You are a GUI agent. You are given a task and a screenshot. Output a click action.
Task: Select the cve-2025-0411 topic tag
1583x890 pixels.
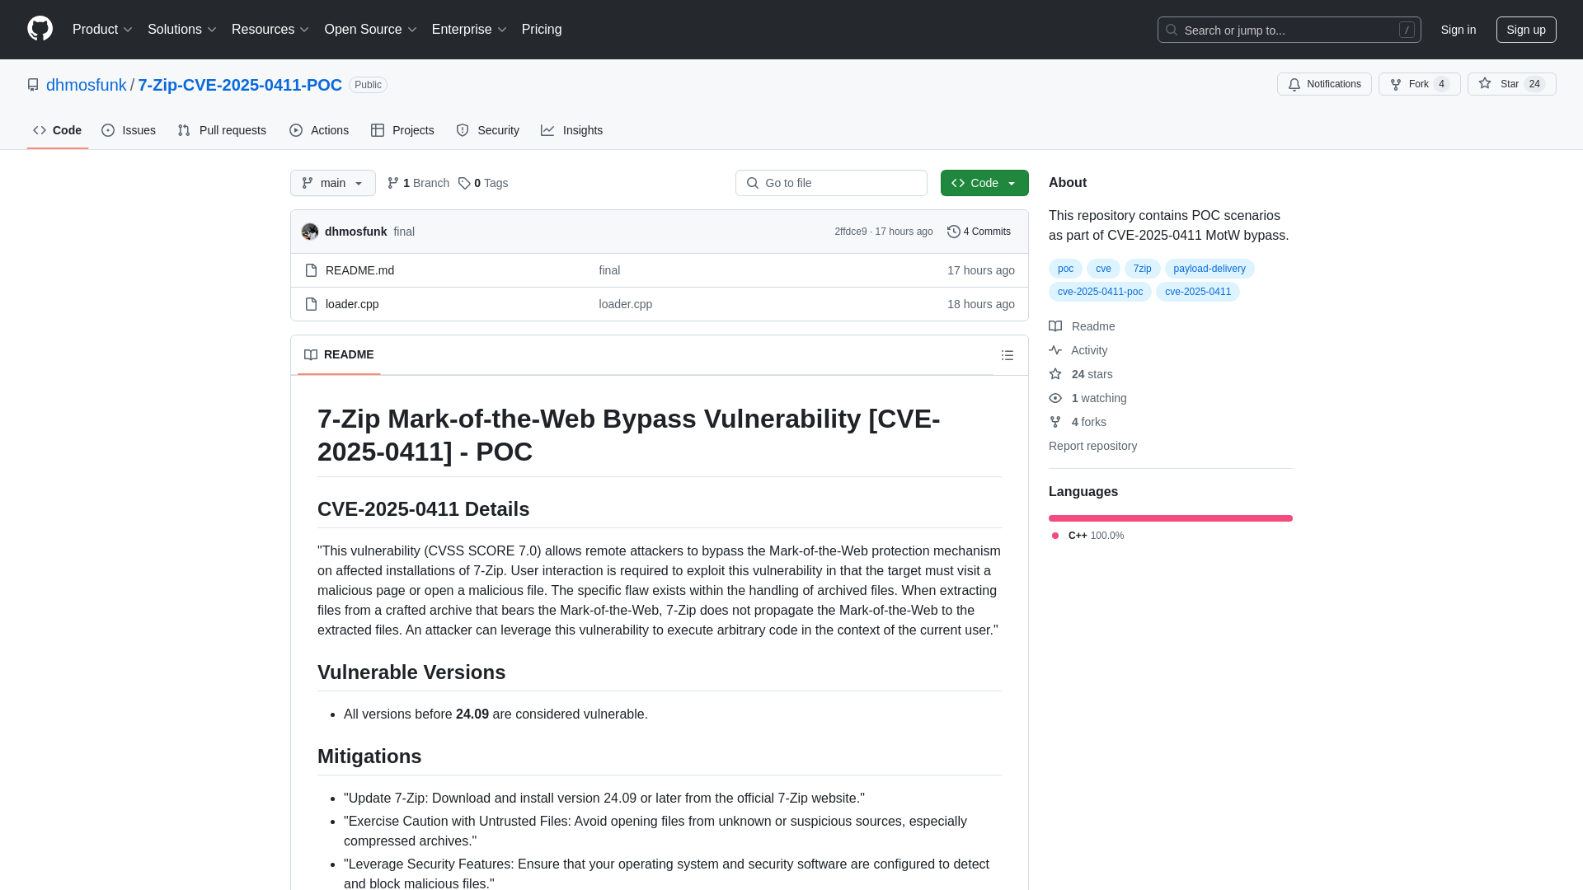[x=1198, y=292]
